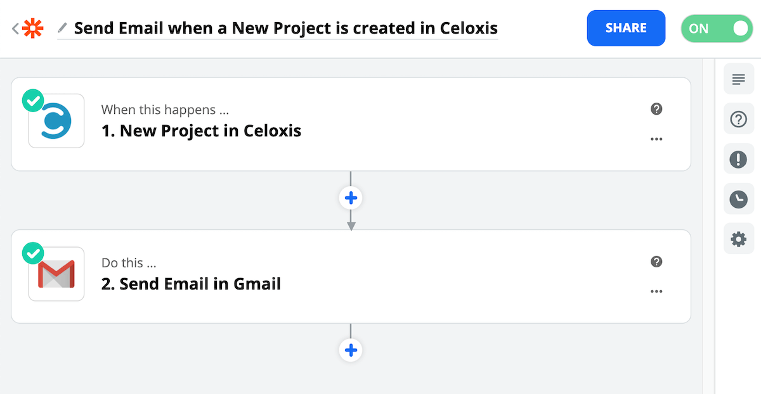Click the Zapier logo icon
Screen dimensions: 761x394
pyautogui.click(x=31, y=29)
